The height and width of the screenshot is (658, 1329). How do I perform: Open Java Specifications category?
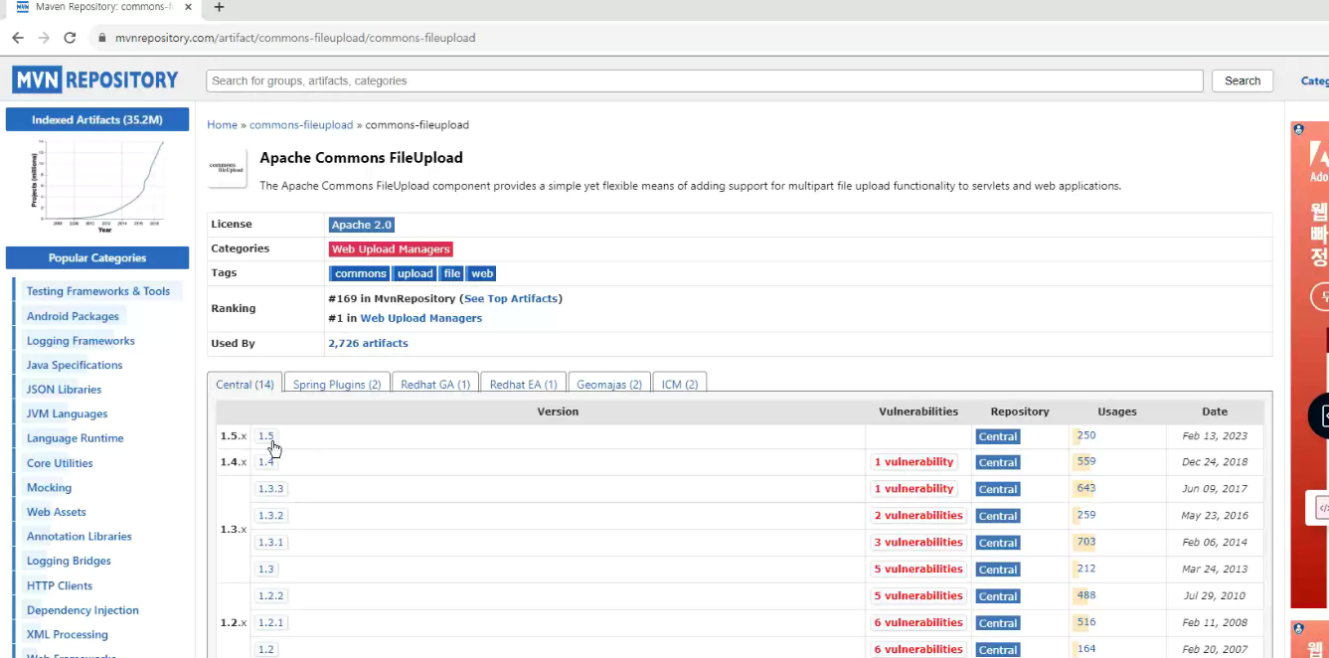(75, 365)
